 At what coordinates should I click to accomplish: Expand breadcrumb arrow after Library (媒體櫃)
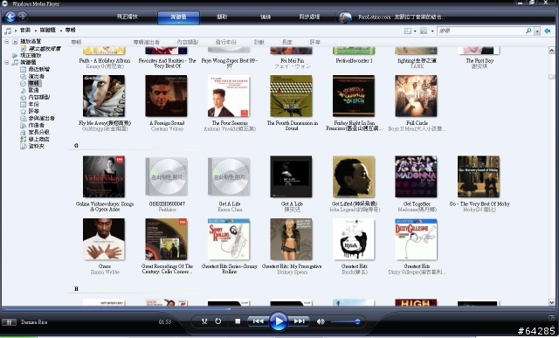point(61,31)
